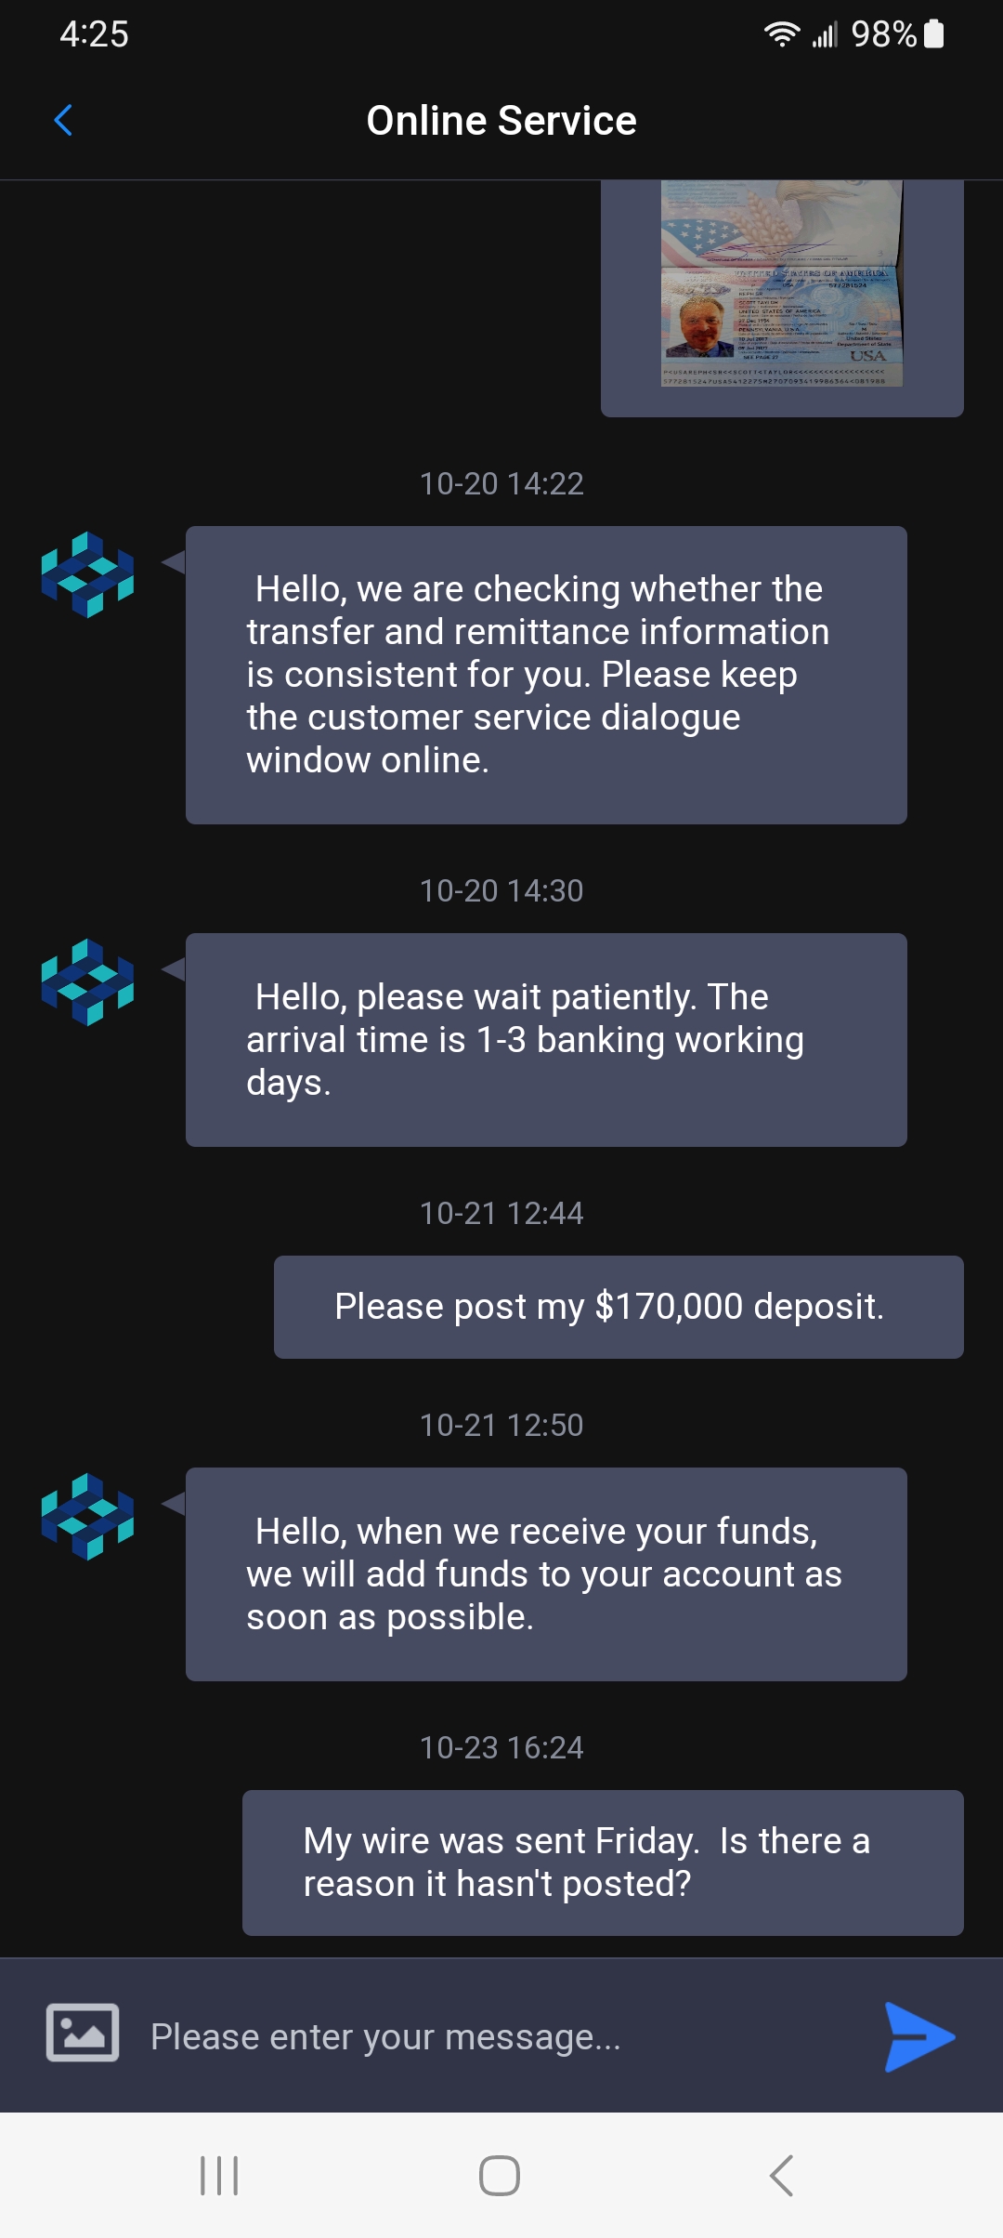Tap the blue back arrow in header

(x=63, y=120)
